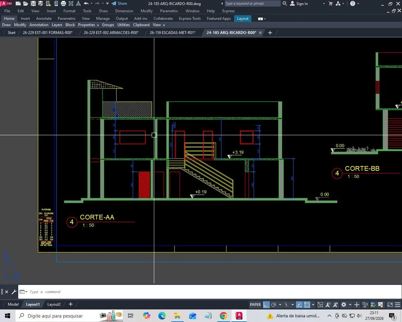The height and width of the screenshot is (322, 402).
Task: Click the Save icon in quick access toolbar
Action: tap(33, 3)
